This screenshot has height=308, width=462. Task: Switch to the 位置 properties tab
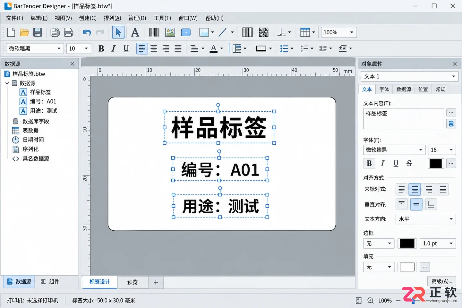[423, 89]
